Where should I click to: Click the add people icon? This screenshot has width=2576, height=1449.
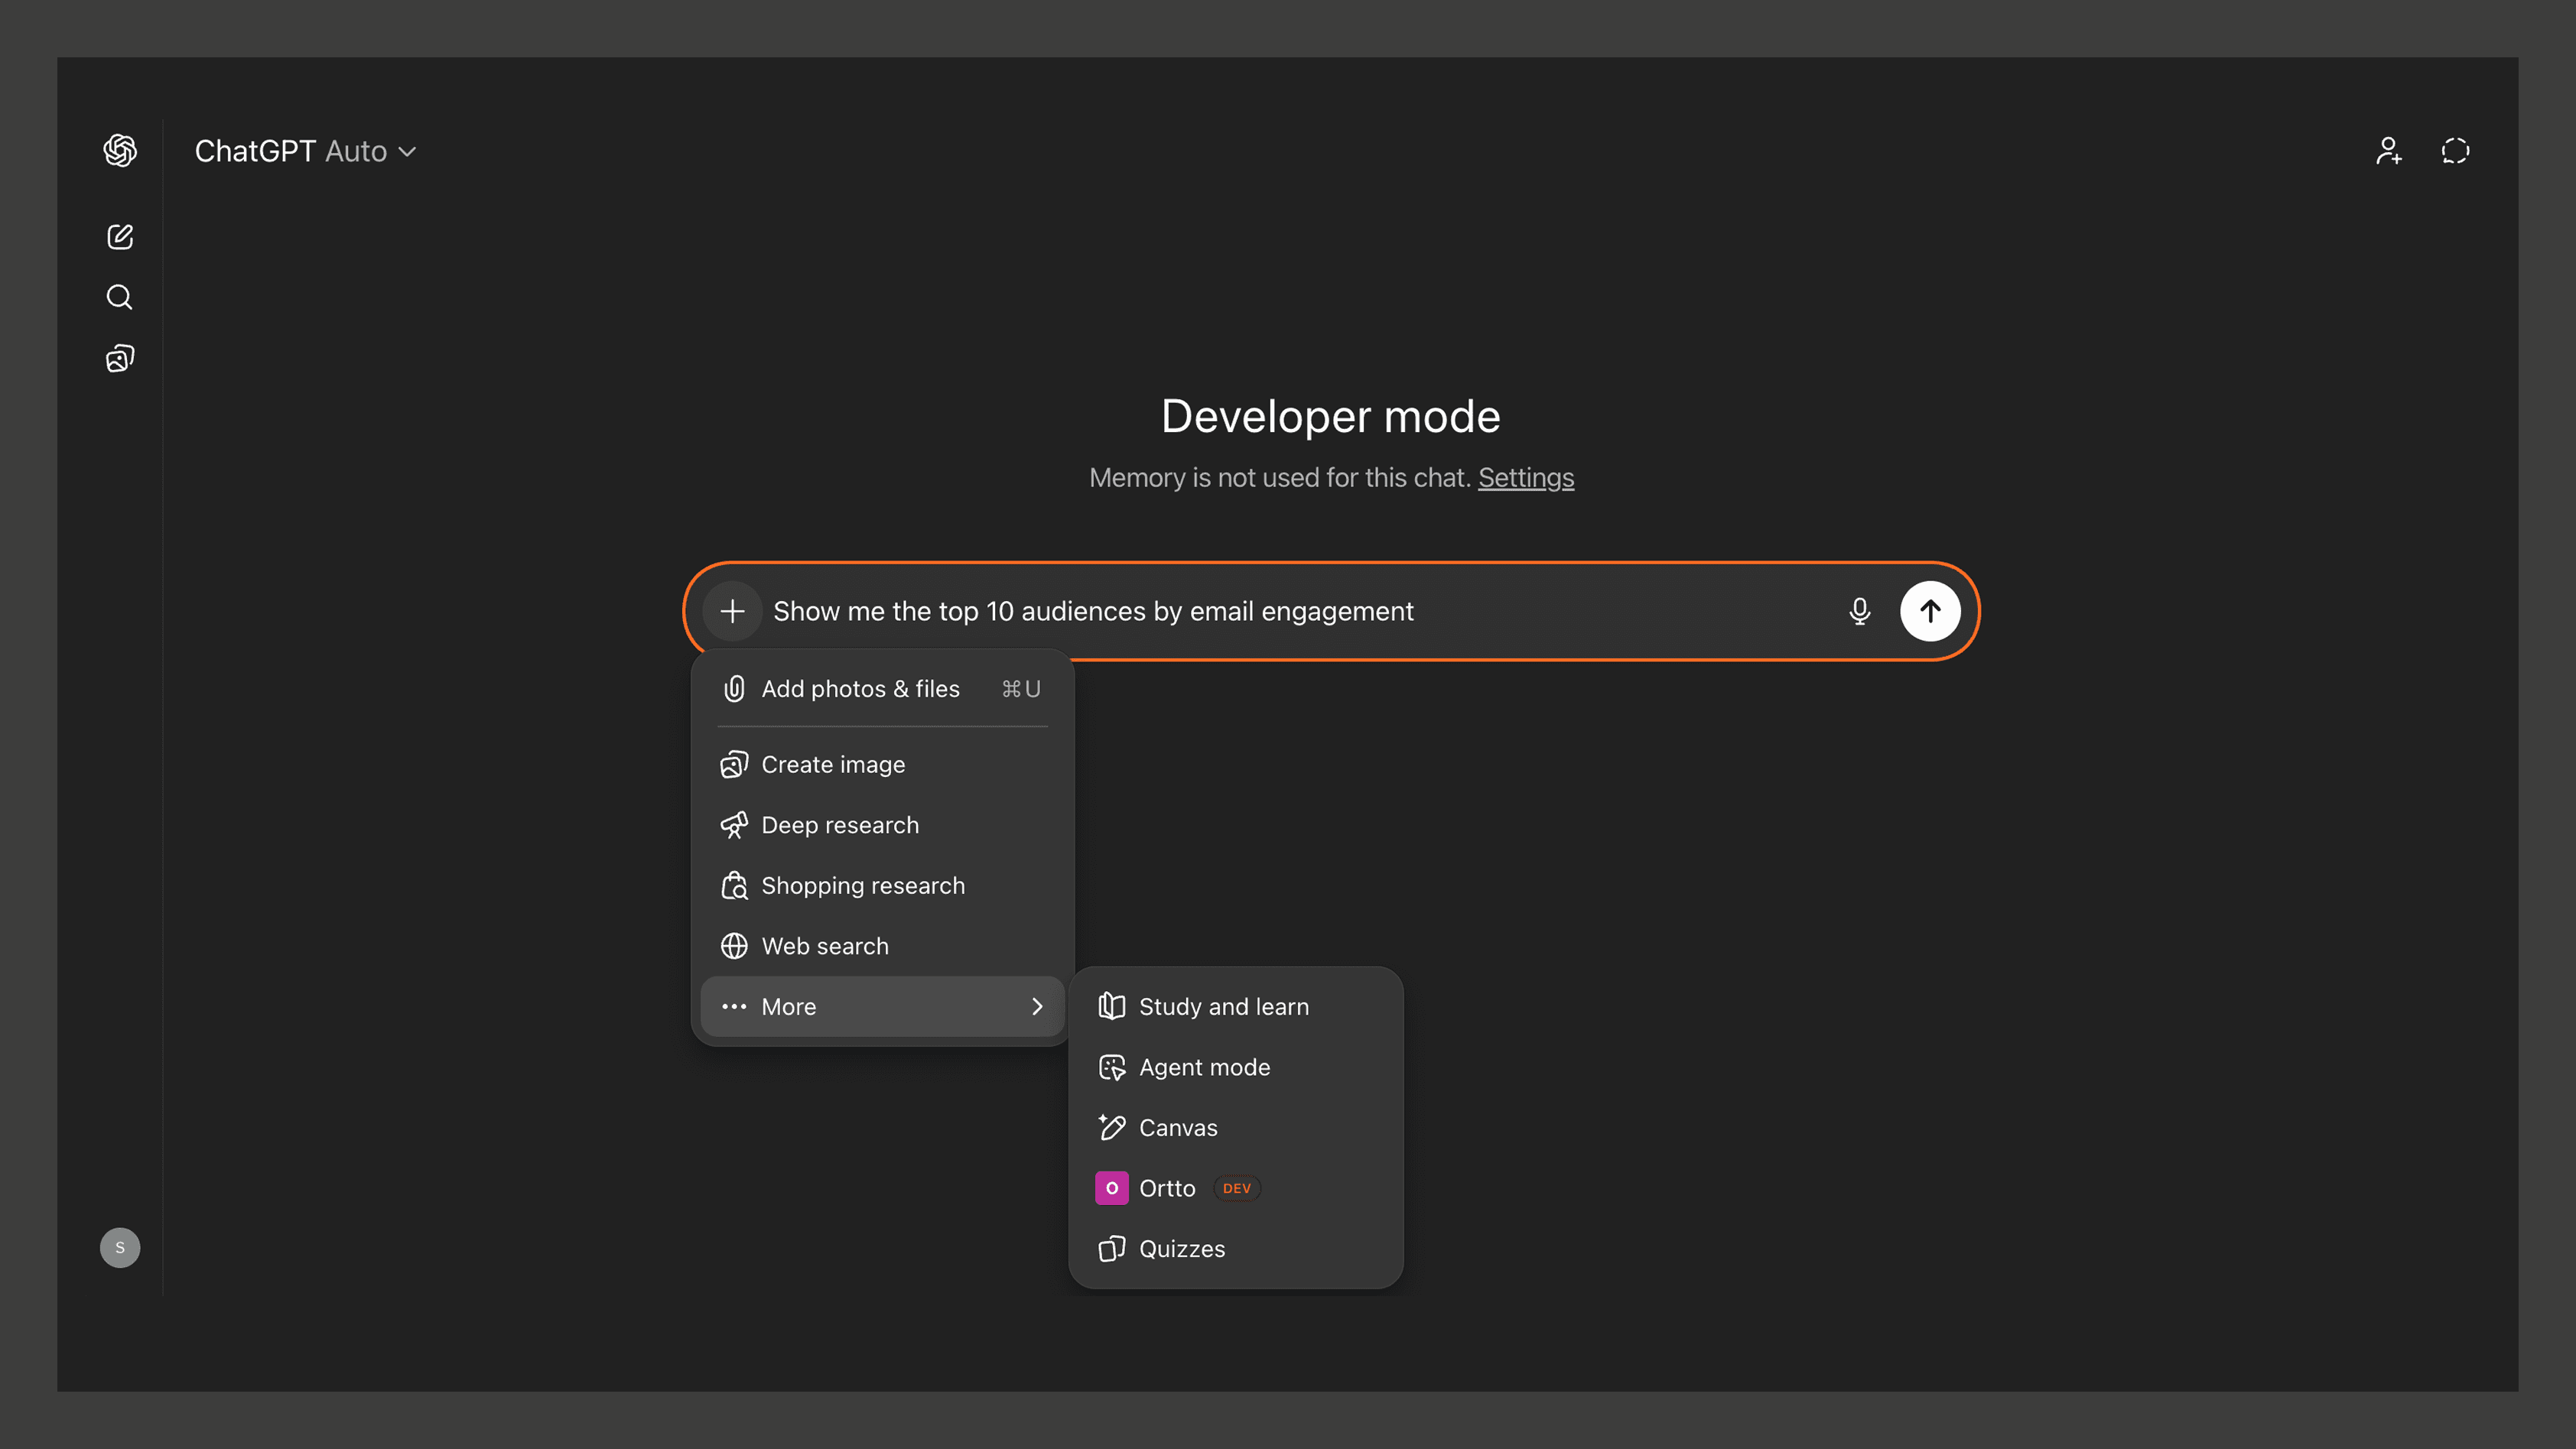tap(2388, 151)
